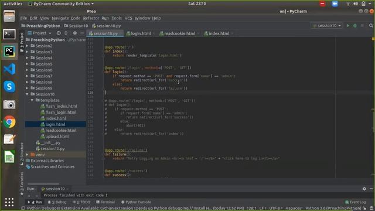Viewport: 375px width, 211px height.
Task: Open the Text Editor from the dock
Action: click(x=9, y=139)
